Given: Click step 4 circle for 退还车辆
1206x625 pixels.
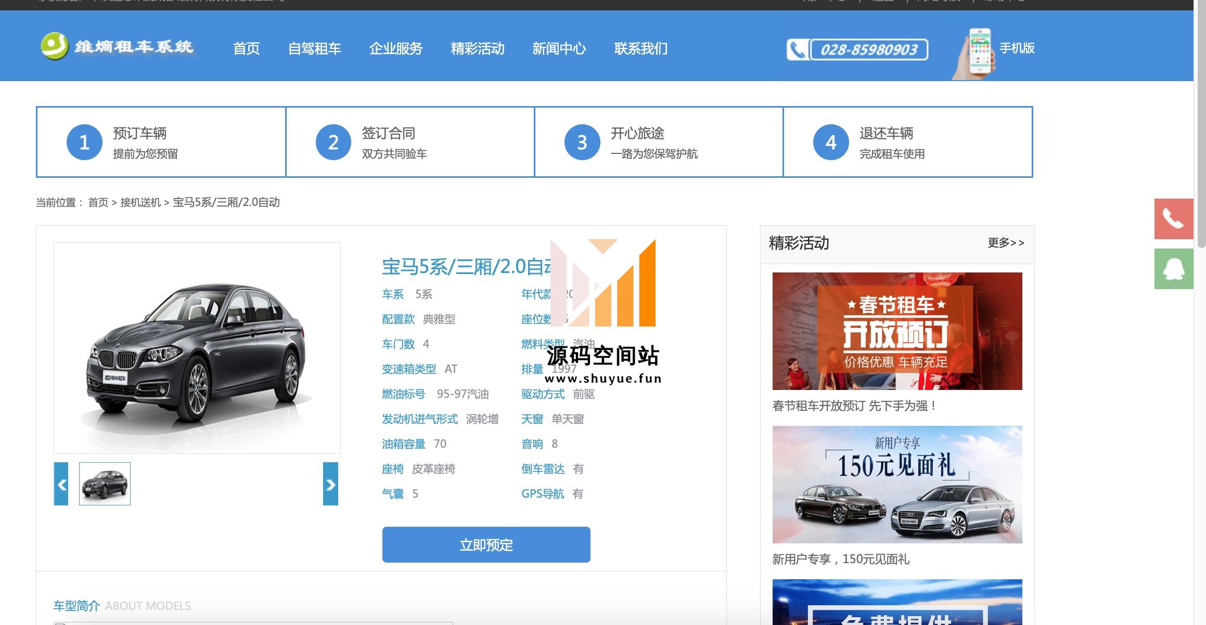Looking at the screenshot, I should click(831, 142).
